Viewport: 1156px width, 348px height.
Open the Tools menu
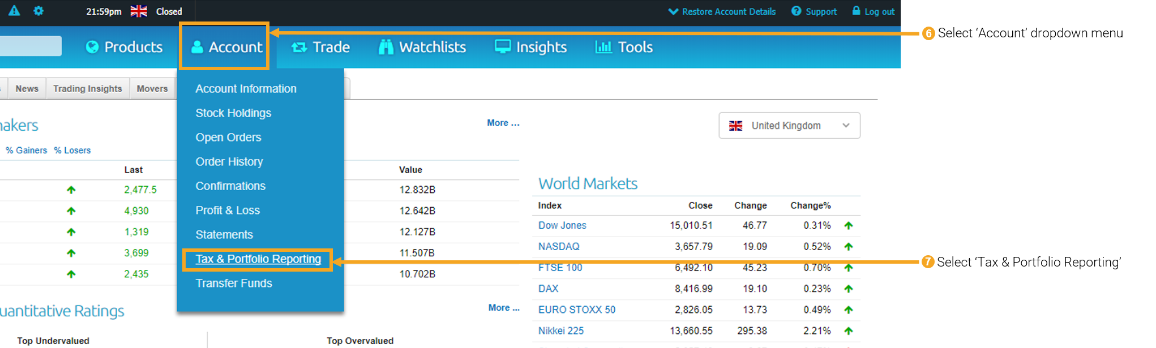(x=624, y=47)
